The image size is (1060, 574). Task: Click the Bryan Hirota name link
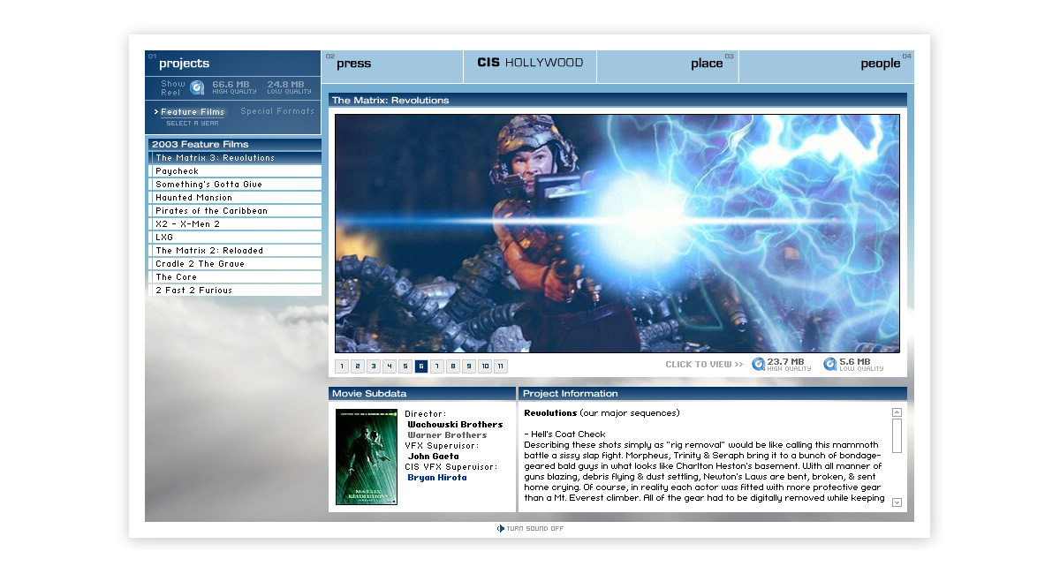point(437,478)
